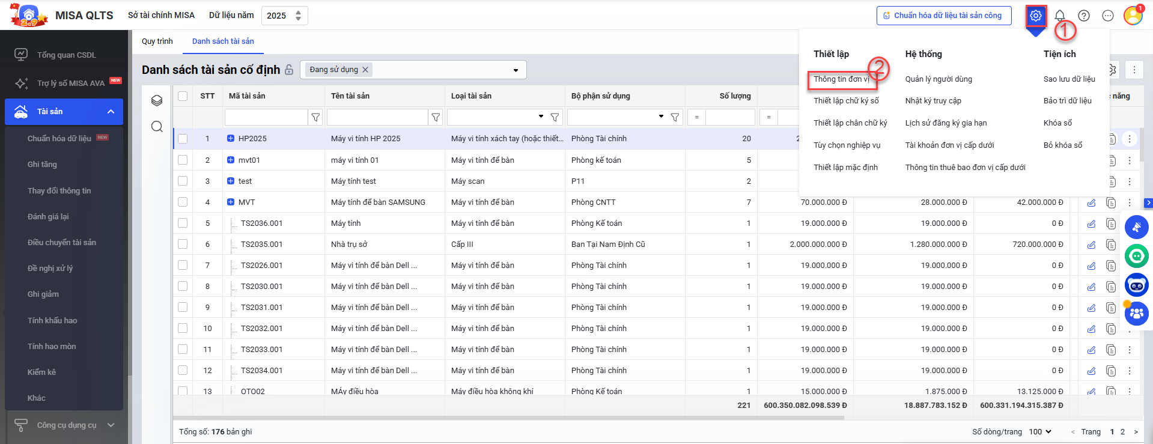Screen dimensions: 1153x444
Task: Open Quản lý người dùng link
Action: (938, 79)
